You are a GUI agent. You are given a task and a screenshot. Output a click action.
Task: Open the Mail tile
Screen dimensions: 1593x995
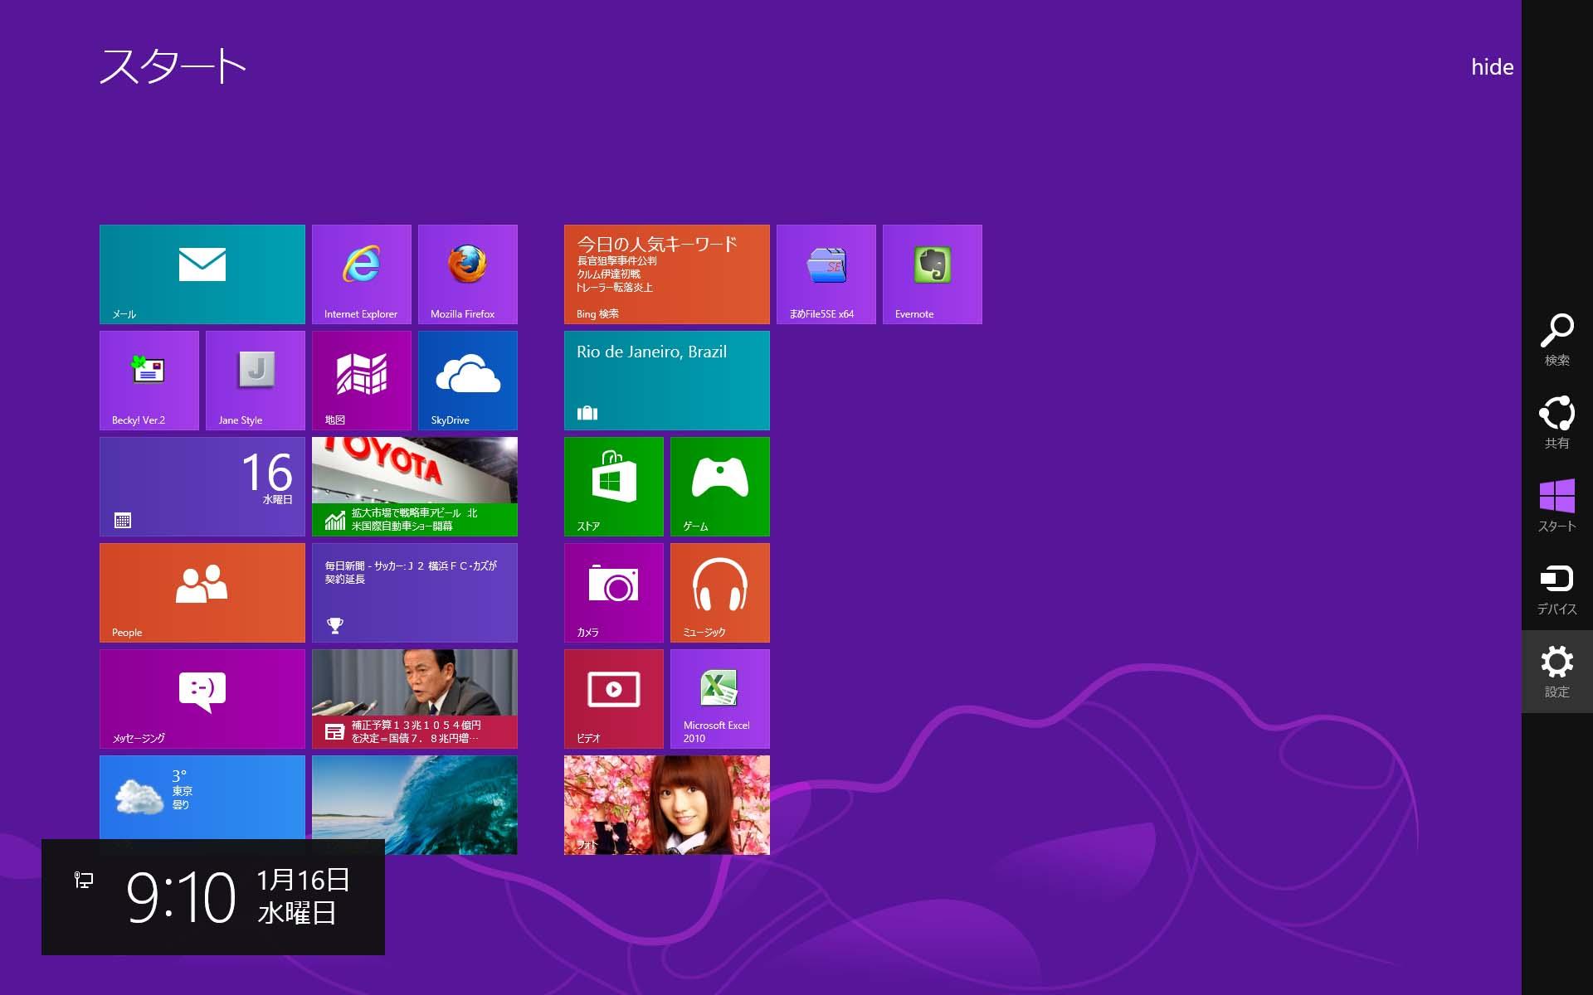[202, 274]
